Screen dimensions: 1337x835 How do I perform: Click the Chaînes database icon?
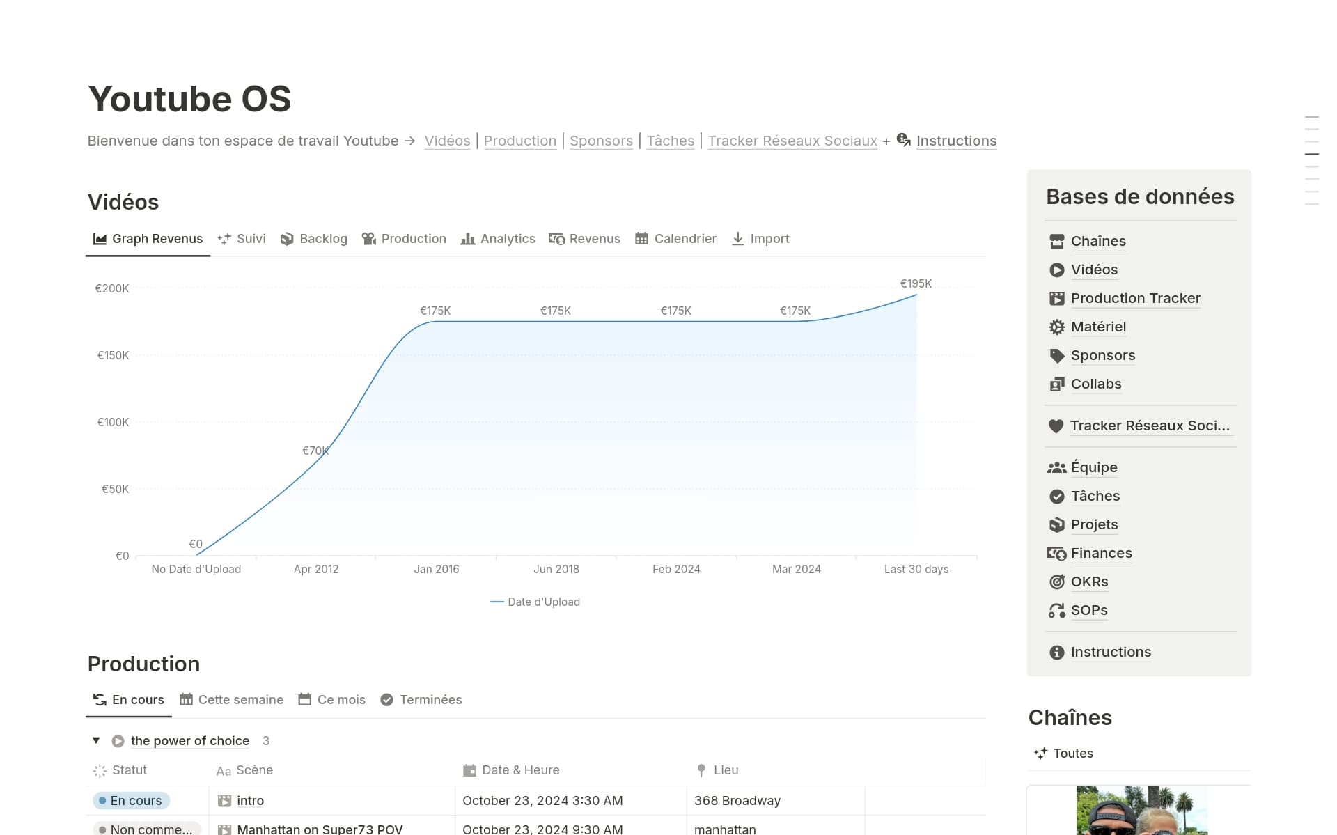pos(1056,241)
